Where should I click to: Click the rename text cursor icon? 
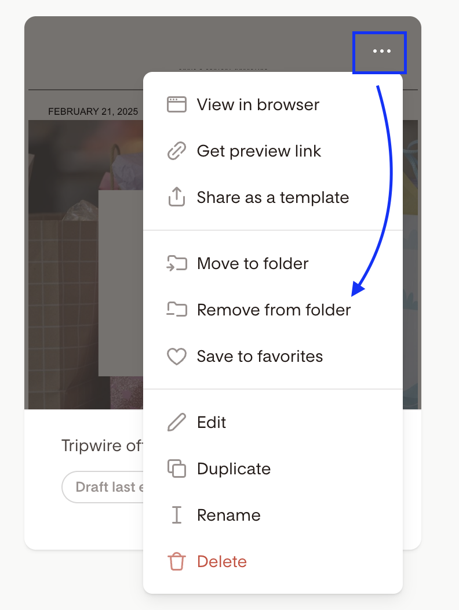pos(177,515)
